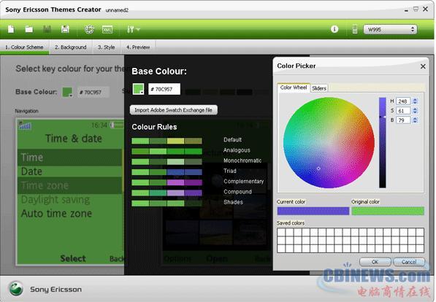Open the W995 phone model dropdown
This screenshot has height=302, width=436.
pyautogui.click(x=390, y=29)
